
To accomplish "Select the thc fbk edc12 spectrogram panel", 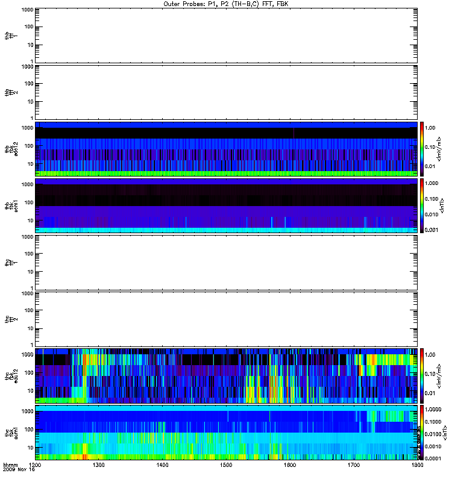I will pos(226,375).
